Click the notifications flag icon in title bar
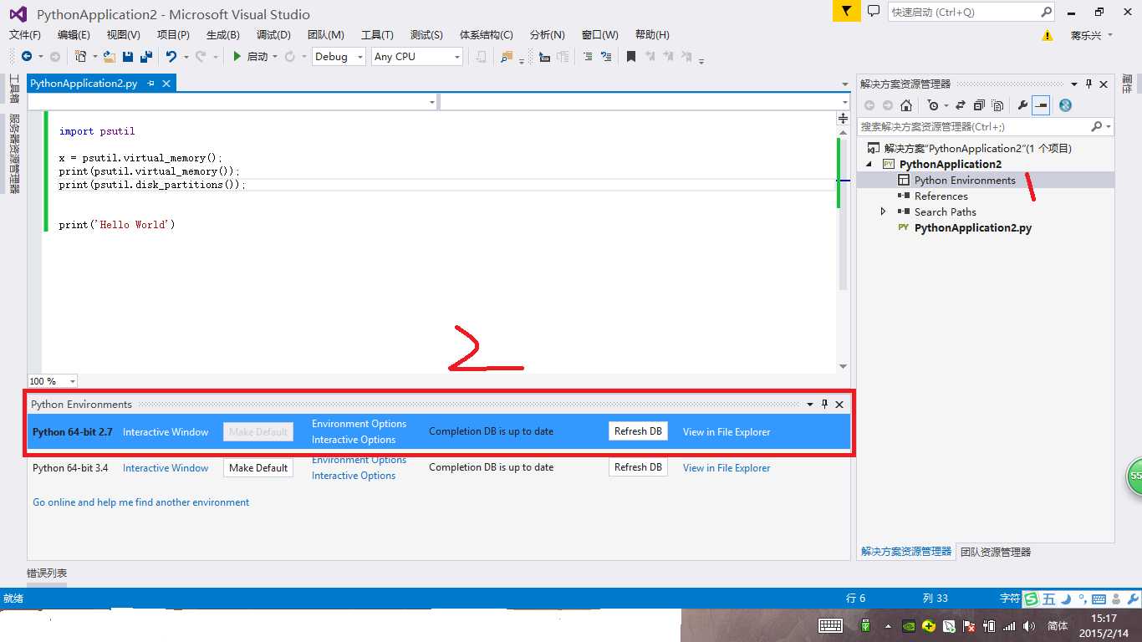This screenshot has width=1142, height=642. 846,12
